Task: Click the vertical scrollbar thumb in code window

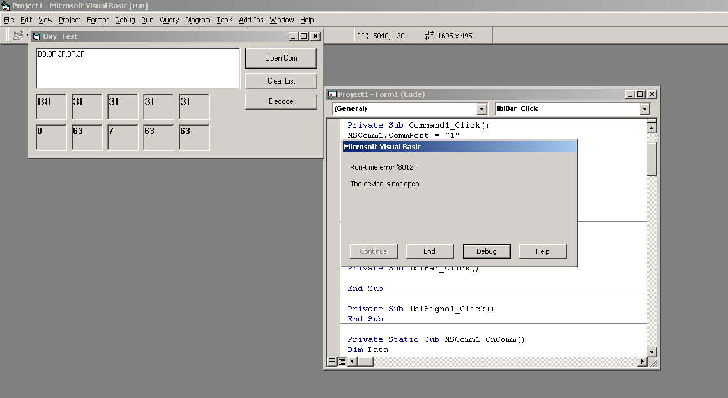Action: [x=652, y=159]
